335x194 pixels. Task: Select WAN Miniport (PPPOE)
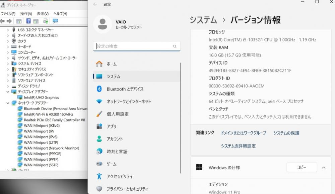click(43, 154)
